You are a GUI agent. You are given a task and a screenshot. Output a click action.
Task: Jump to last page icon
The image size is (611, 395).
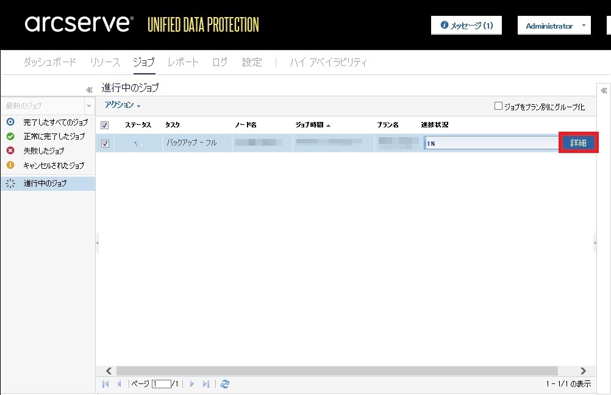tap(205, 384)
